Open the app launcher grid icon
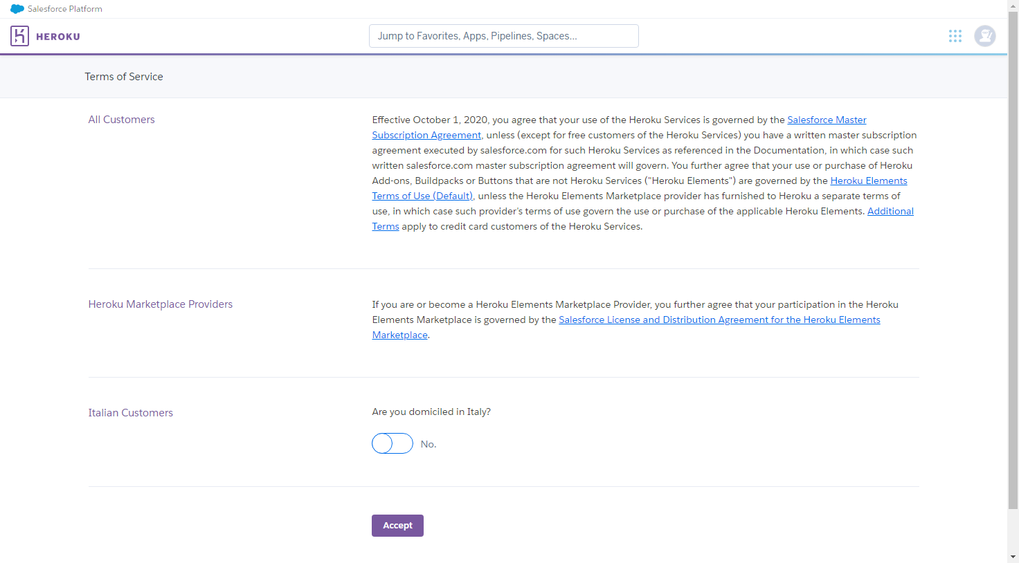The width and height of the screenshot is (1019, 563). click(x=955, y=36)
